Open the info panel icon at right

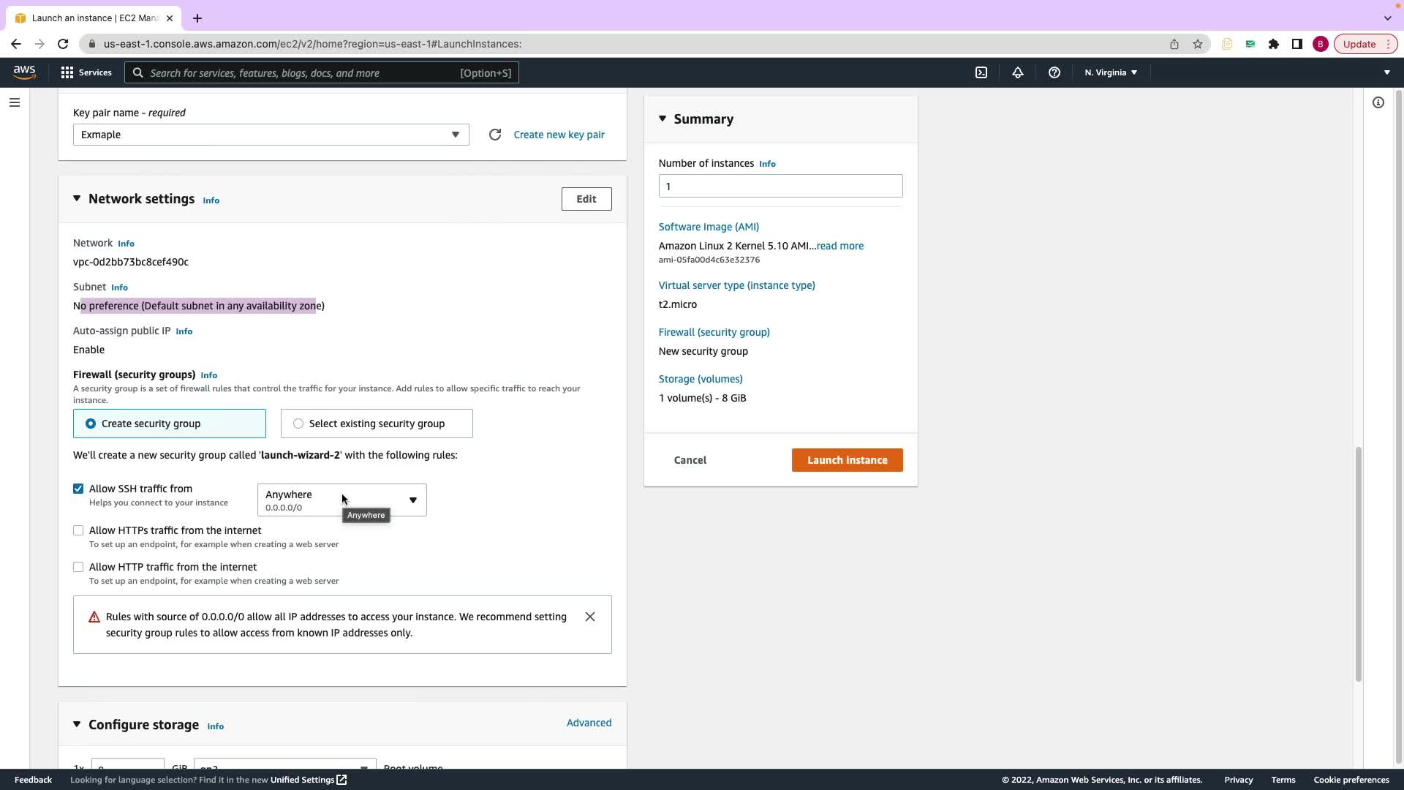[1378, 102]
